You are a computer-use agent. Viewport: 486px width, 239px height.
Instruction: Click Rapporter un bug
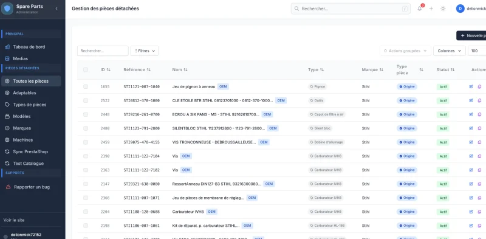31,187
